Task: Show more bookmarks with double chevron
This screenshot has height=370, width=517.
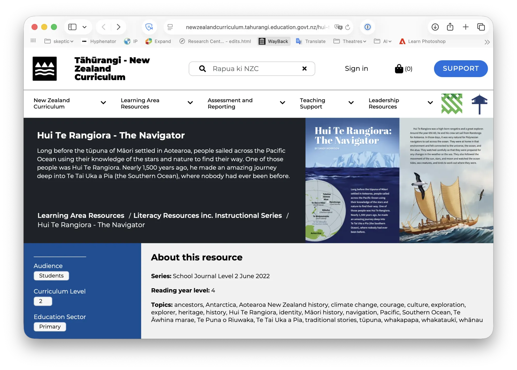Action: 487,42
